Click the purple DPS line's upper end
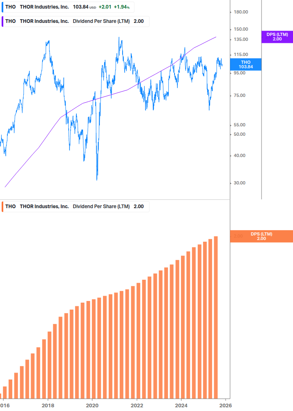 click(216, 37)
